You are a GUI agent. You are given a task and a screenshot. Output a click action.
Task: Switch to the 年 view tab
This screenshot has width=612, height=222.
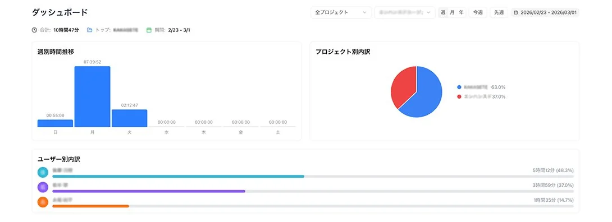tap(461, 12)
